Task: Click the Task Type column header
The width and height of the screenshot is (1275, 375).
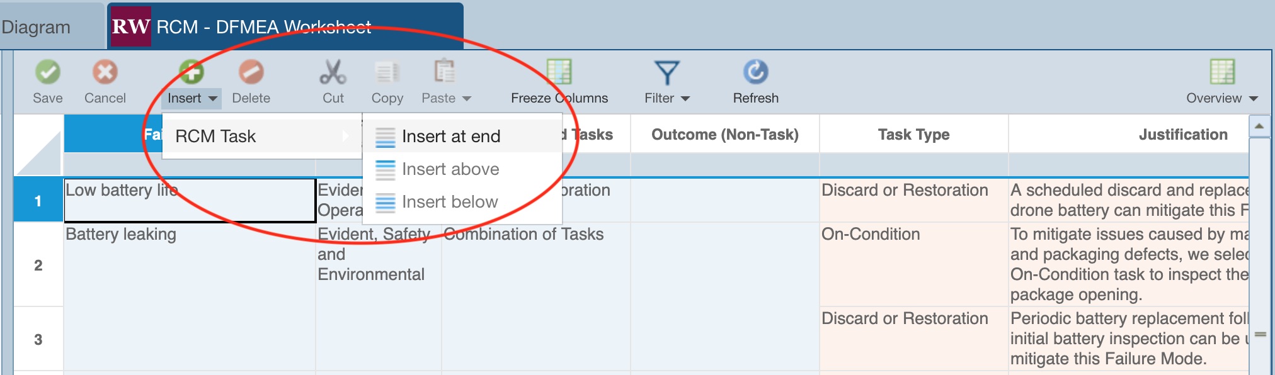Action: (913, 135)
